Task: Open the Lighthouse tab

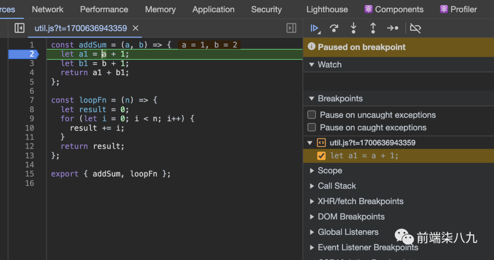Action: 327,9
